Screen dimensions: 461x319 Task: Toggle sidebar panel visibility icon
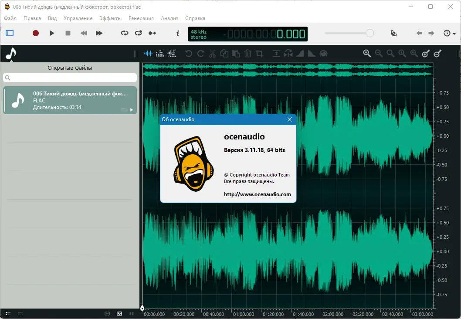pyautogui.click(x=10, y=33)
